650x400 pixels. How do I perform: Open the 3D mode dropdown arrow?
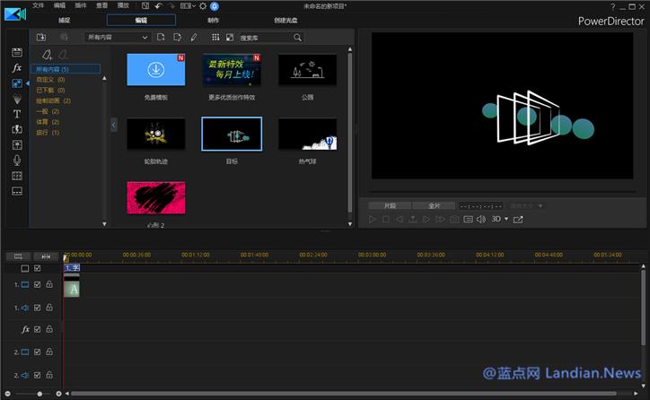[506, 219]
